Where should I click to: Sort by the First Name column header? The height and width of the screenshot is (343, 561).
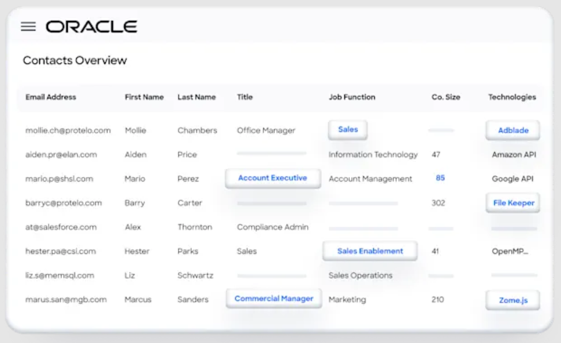pyautogui.click(x=144, y=97)
